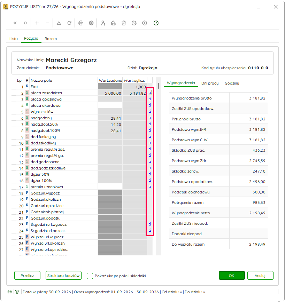Show info for płaca zasadnicza row
The image size is (285, 302).
(x=150, y=93)
